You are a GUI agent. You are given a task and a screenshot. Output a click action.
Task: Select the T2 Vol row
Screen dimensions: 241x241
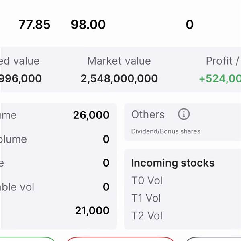coord(147,216)
